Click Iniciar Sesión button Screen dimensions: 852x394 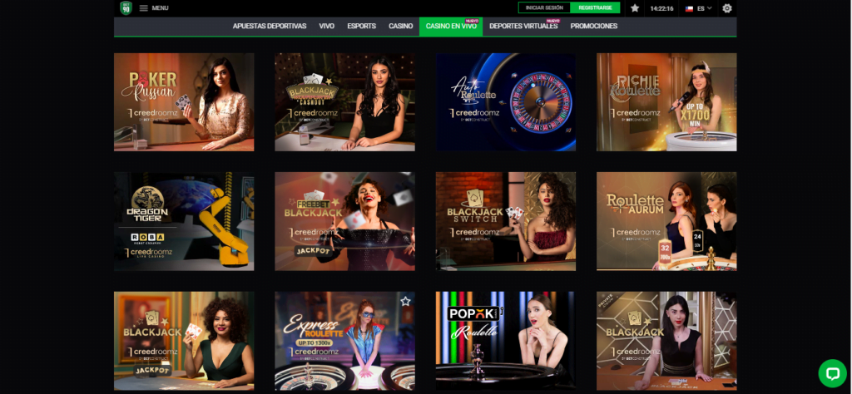(x=544, y=7)
